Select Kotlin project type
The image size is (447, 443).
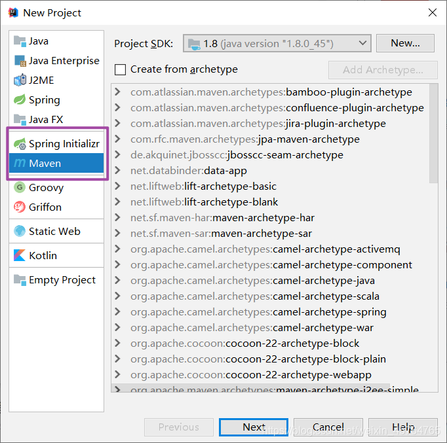[56, 255]
